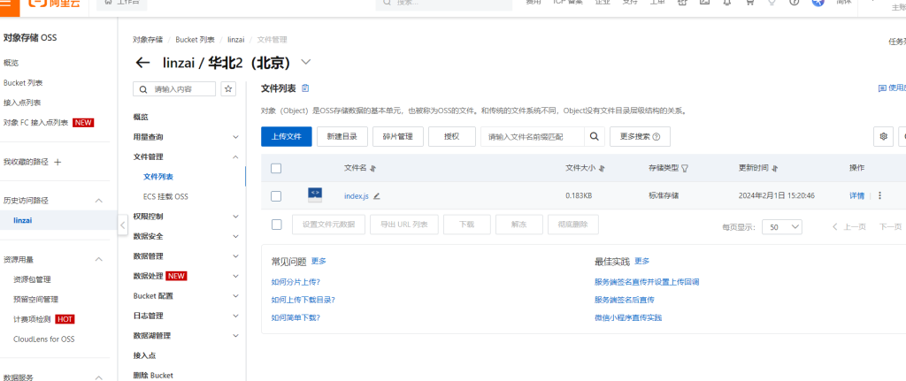This screenshot has height=381, width=906.
Task: Click the 授权 button
Action: pos(452,137)
